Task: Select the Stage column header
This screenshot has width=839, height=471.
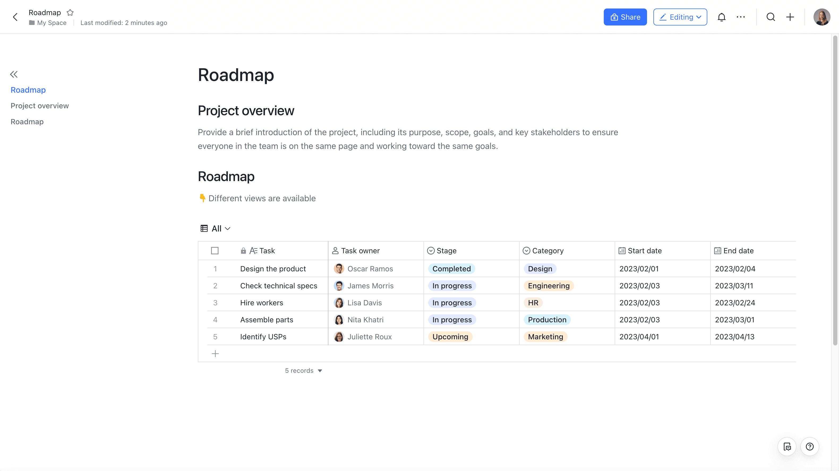Action: 446,250
